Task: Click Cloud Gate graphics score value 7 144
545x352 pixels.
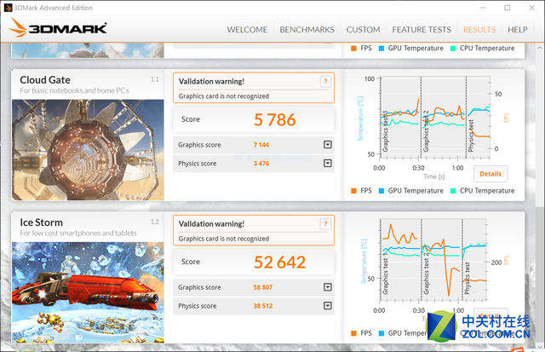Action: click(x=261, y=145)
